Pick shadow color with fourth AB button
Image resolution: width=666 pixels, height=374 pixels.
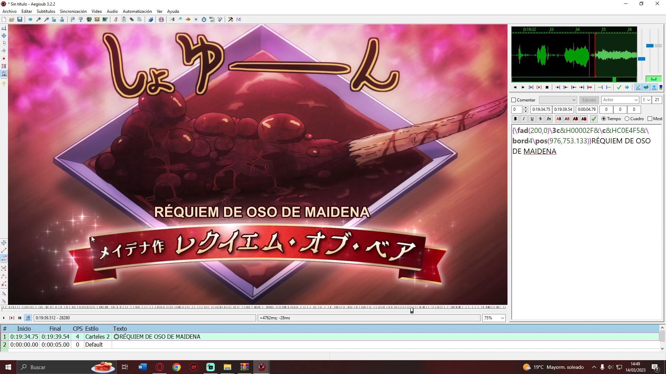[x=584, y=119]
